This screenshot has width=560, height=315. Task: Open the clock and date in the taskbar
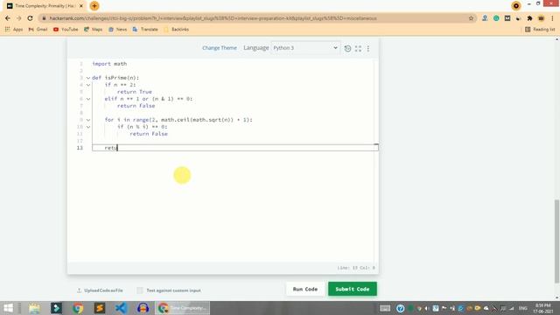coord(543,308)
